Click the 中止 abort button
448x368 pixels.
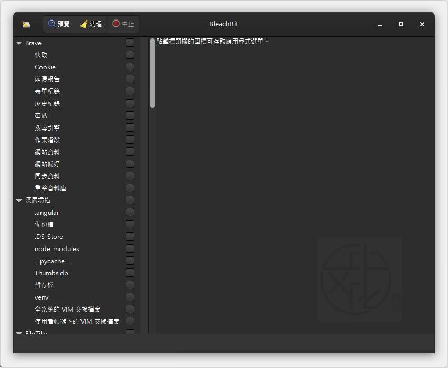(123, 24)
